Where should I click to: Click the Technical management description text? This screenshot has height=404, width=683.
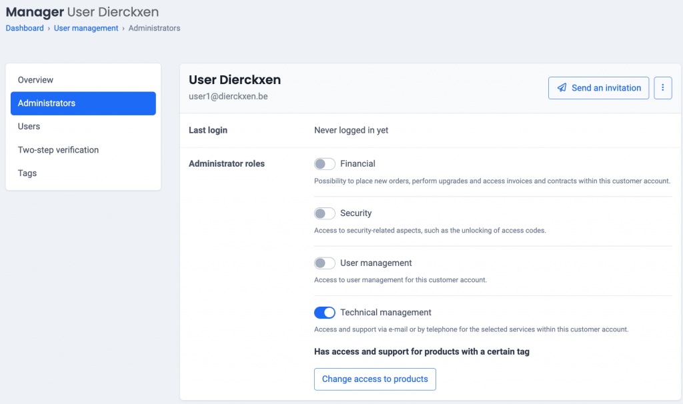tap(472, 329)
